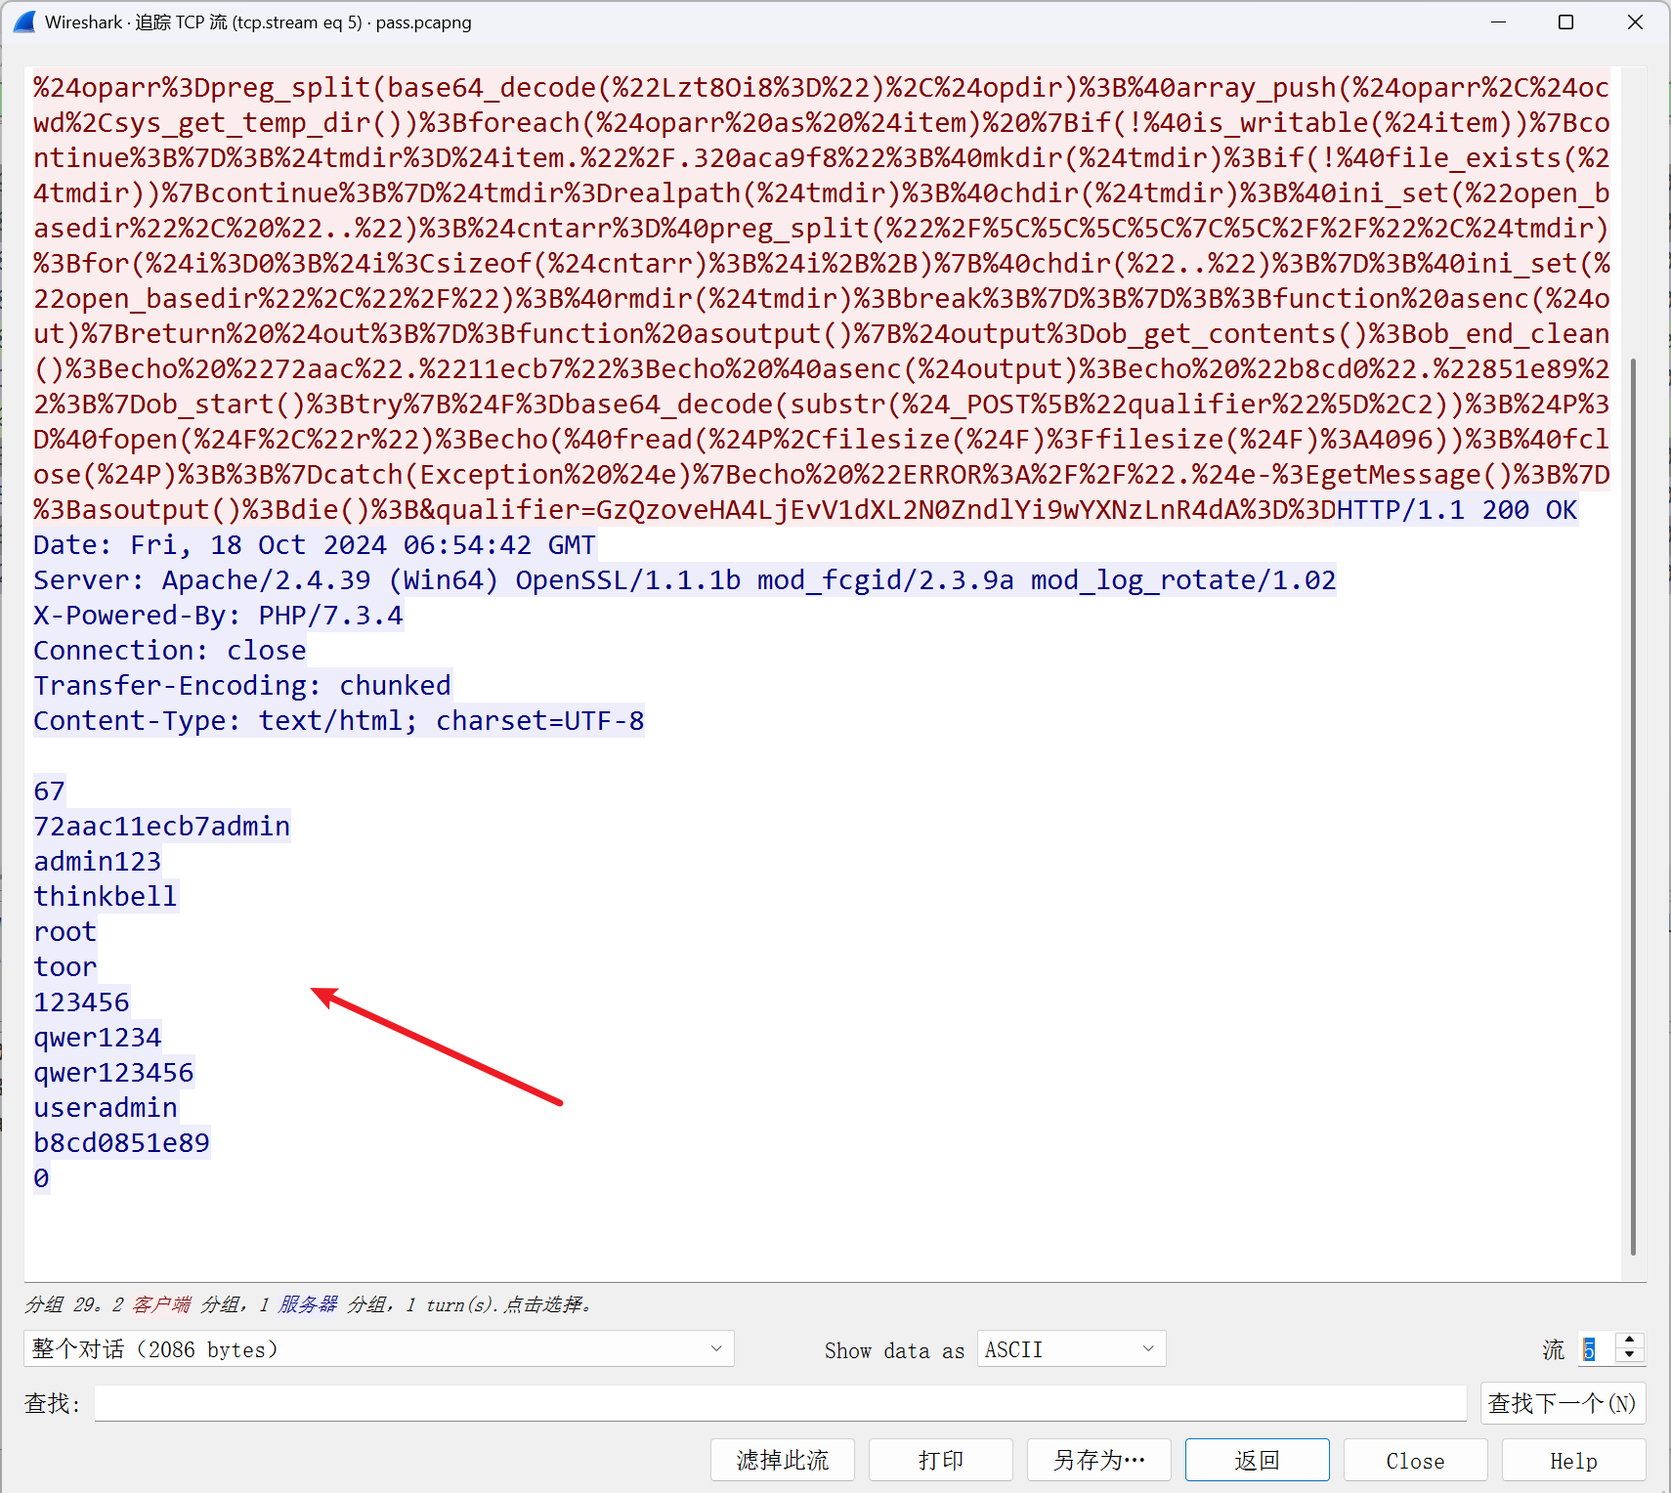Click the 查找 search input field
This screenshot has height=1493, width=1671.
(780, 1404)
